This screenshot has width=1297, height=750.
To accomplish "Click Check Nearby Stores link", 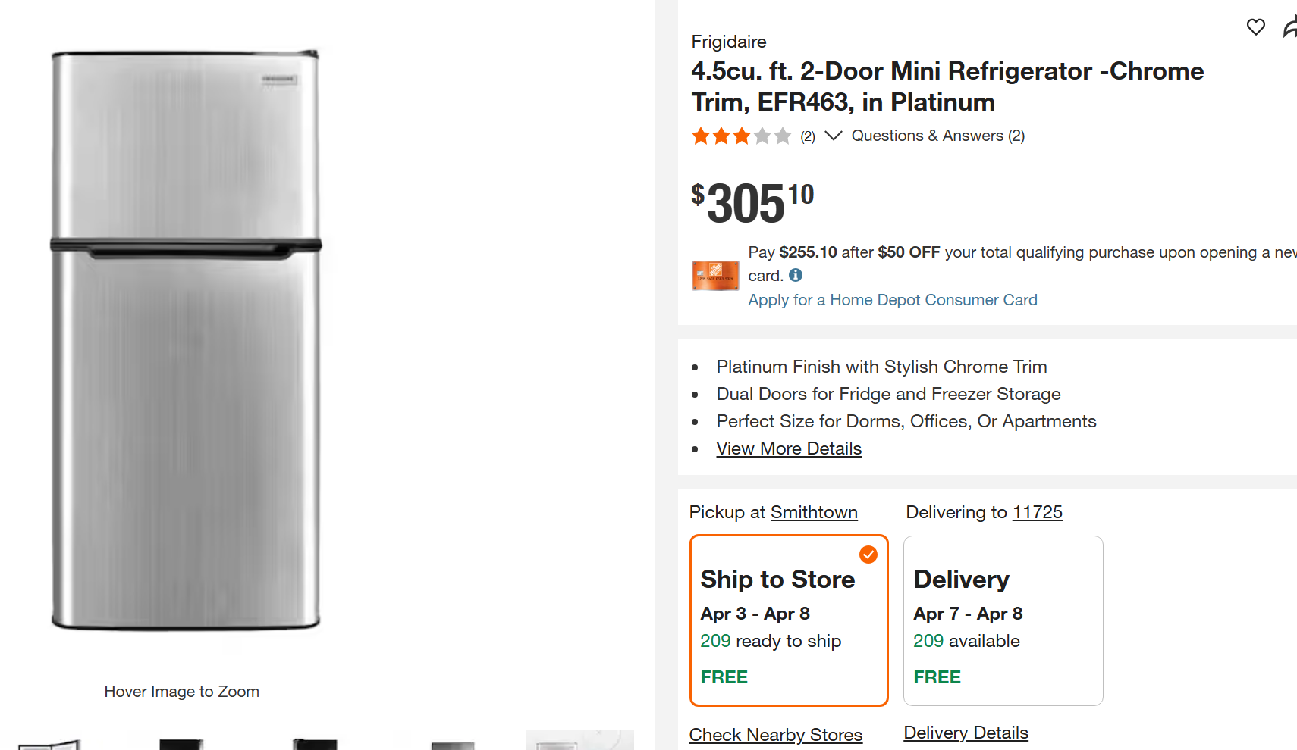I will tap(775, 735).
